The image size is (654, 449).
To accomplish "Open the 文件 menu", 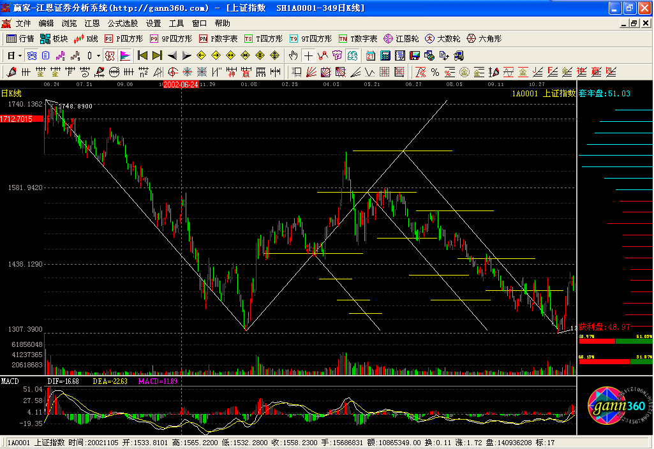I will [24, 23].
